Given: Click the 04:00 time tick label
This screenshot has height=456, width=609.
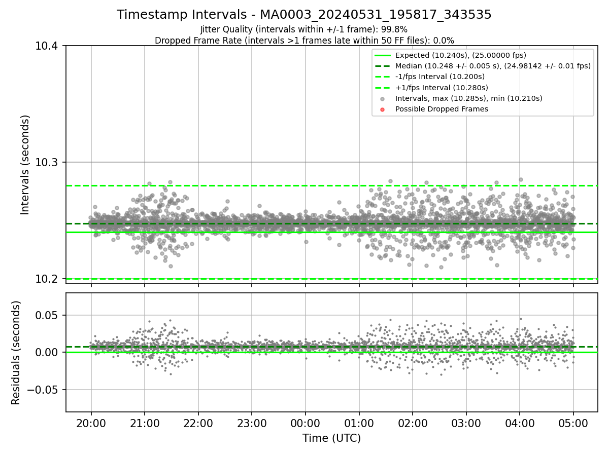Looking at the screenshot, I should [x=520, y=423].
